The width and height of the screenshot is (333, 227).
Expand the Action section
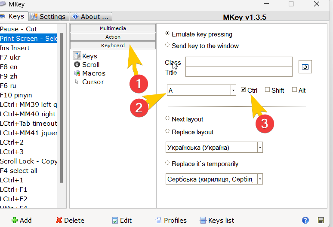[113, 37]
